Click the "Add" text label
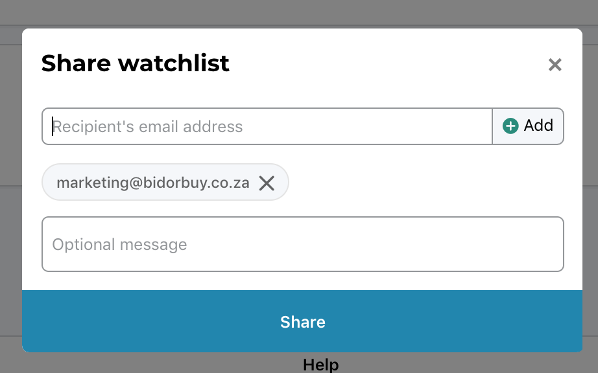Screen dimensions: 598x373 click(538, 126)
